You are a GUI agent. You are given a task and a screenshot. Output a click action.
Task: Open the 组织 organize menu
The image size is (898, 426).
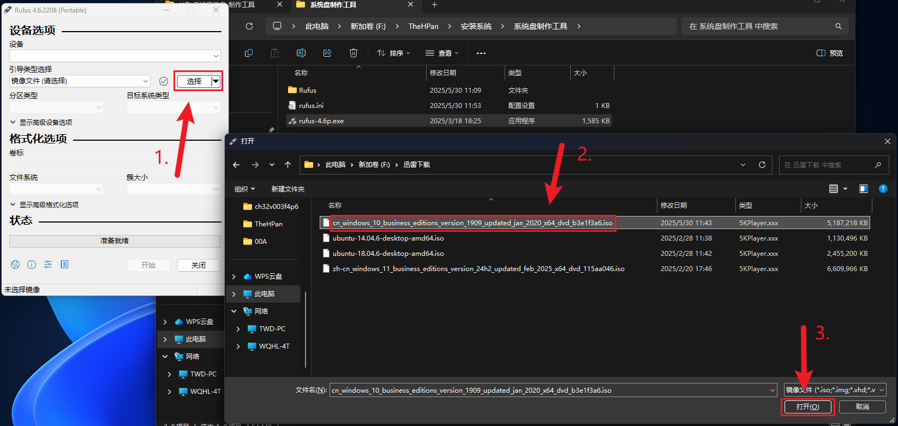click(x=244, y=189)
